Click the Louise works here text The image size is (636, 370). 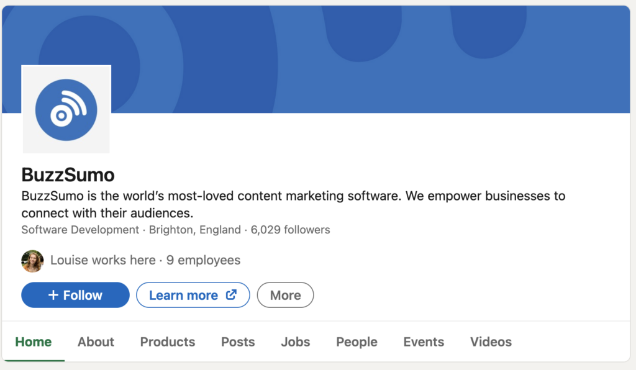point(102,261)
